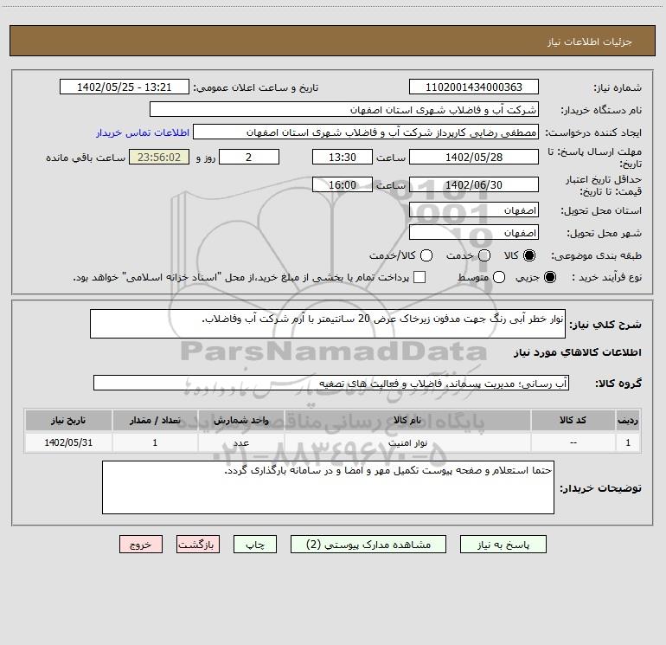Screen dimensions: 666x645
Task: Click the general need description text box
Action: 328,324
